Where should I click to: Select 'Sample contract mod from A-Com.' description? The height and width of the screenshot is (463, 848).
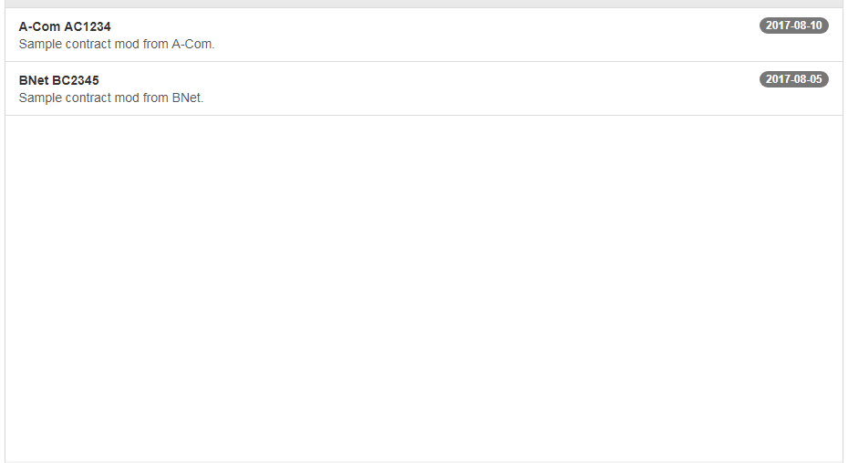[x=117, y=44]
